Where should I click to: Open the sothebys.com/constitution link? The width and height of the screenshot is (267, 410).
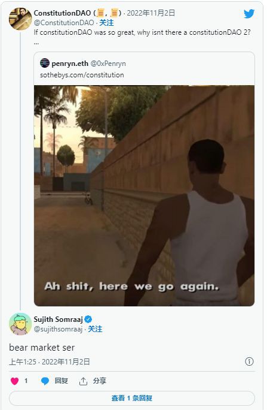(x=82, y=75)
